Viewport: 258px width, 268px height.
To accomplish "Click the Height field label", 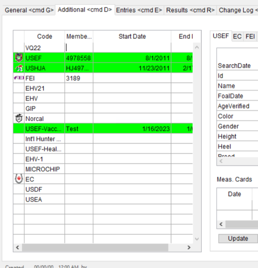I will 227,136.
